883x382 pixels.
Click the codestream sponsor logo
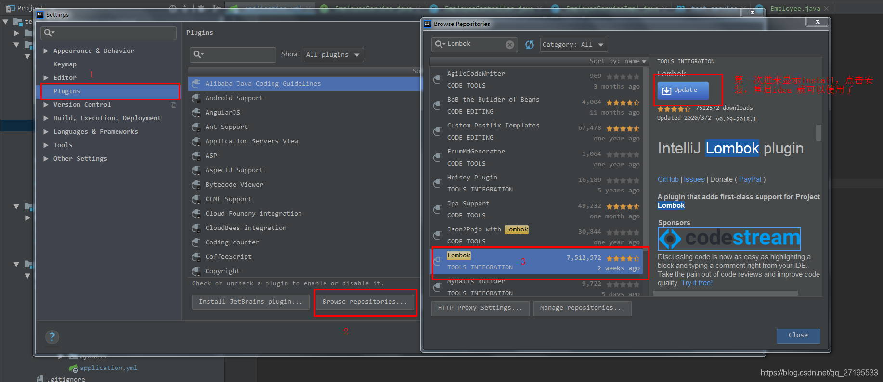point(729,239)
